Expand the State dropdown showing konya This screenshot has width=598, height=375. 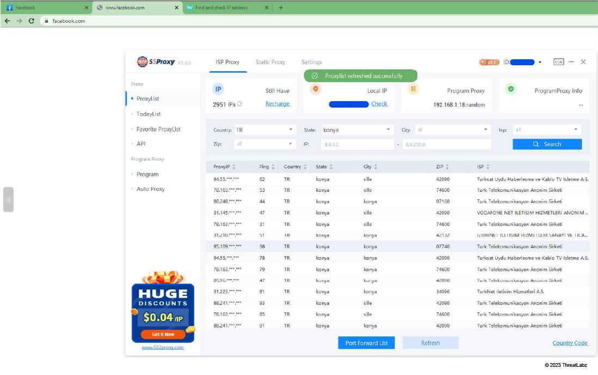356,130
